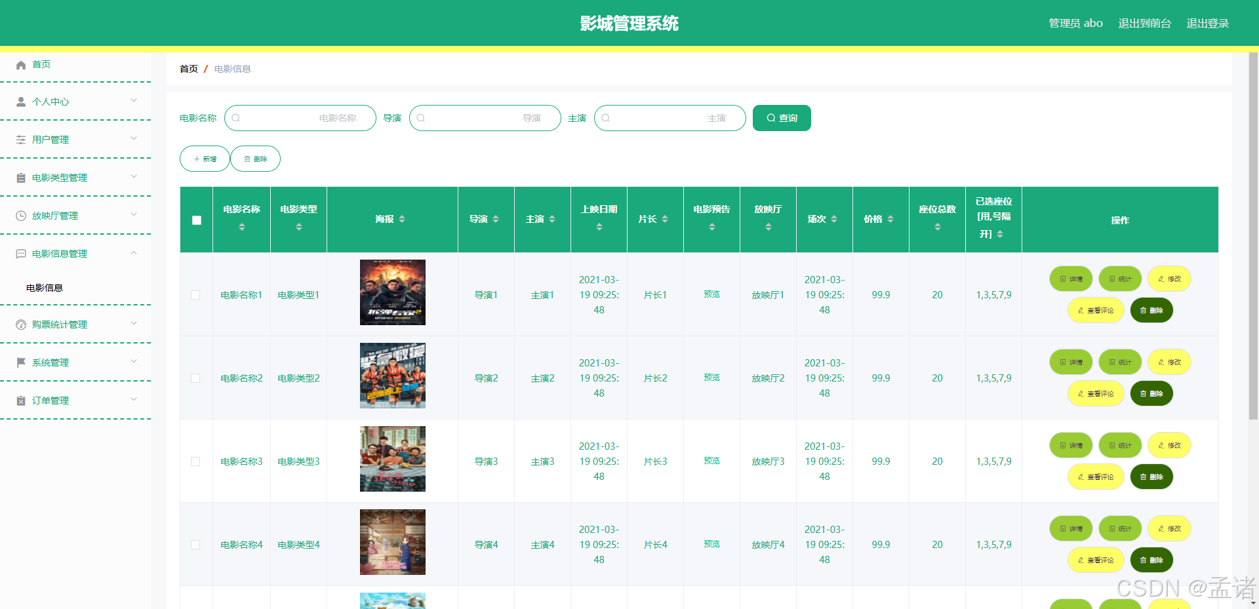Click the person icon beside 个人中心
Viewport: 1259px width, 609px height.
point(21,102)
